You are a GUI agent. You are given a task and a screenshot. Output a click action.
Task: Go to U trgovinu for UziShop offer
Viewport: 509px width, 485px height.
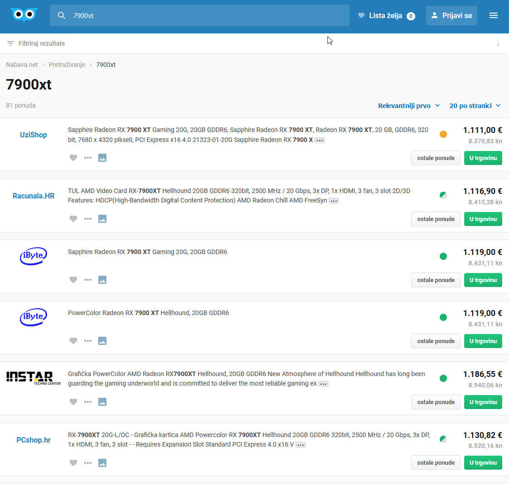point(483,158)
